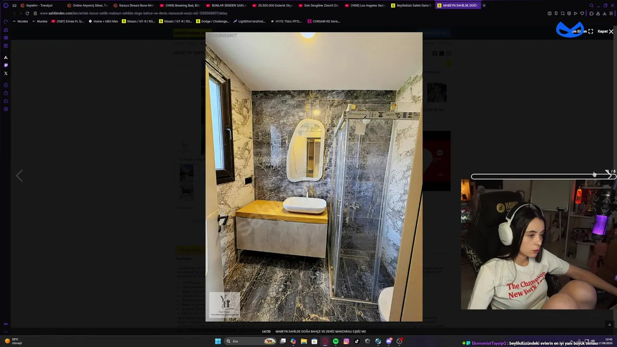Open Opera GX taskbar icon
The height and width of the screenshot is (347, 617).
[325, 341]
